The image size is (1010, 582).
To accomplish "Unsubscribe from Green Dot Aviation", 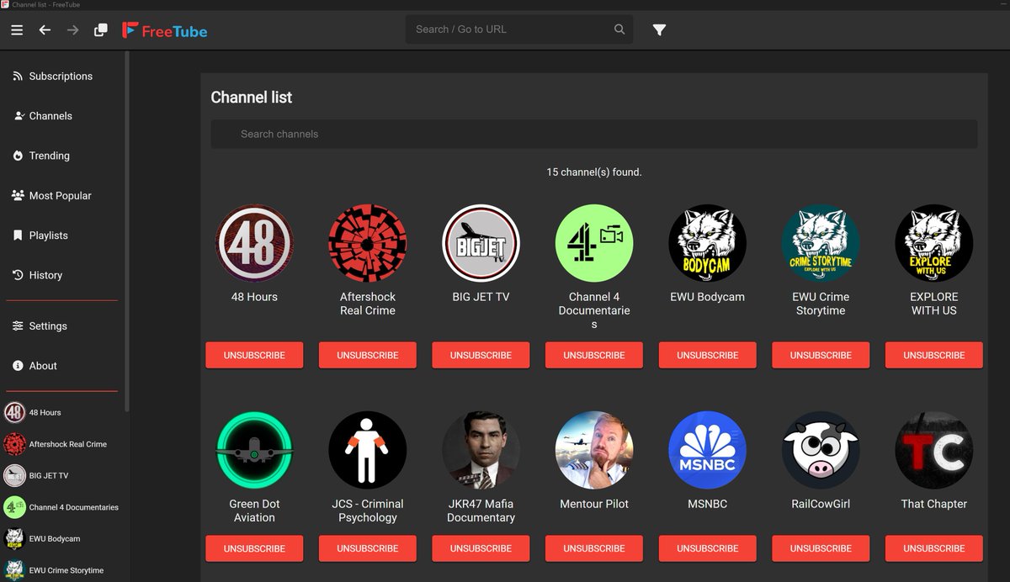I will (x=254, y=548).
